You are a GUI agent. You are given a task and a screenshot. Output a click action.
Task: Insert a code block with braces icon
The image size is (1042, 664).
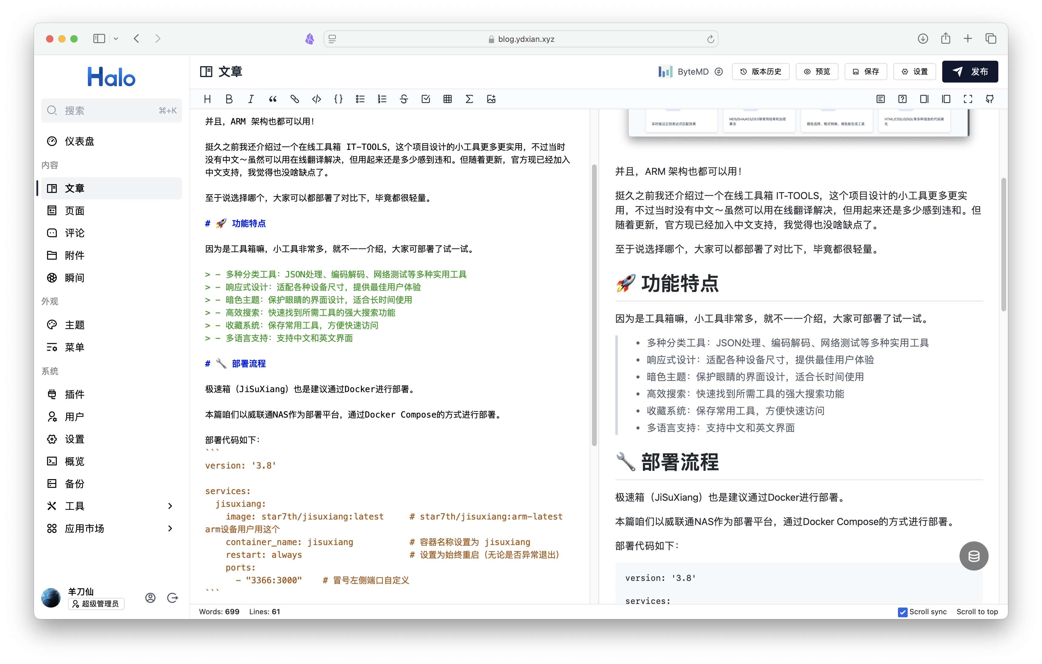[x=338, y=99]
